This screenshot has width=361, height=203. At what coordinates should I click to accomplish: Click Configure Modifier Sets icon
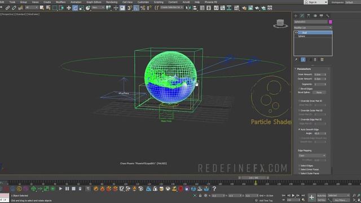point(322,60)
